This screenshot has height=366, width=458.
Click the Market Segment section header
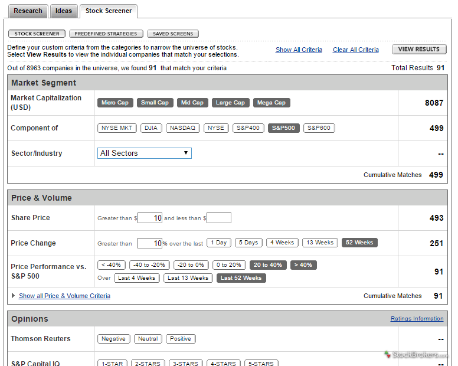(x=227, y=83)
